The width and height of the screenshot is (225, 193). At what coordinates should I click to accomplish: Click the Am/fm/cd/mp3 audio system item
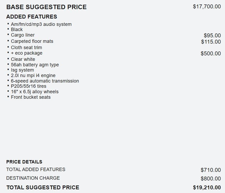pyautogui.click(x=41, y=24)
